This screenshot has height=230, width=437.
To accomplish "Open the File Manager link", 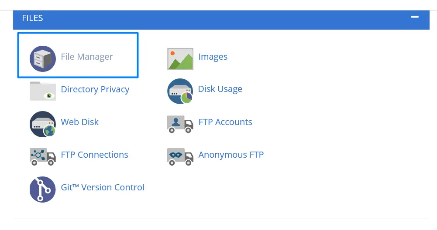I will pyautogui.click(x=87, y=57).
